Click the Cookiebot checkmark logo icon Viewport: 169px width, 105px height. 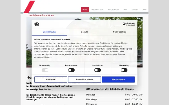(x=37, y=24)
